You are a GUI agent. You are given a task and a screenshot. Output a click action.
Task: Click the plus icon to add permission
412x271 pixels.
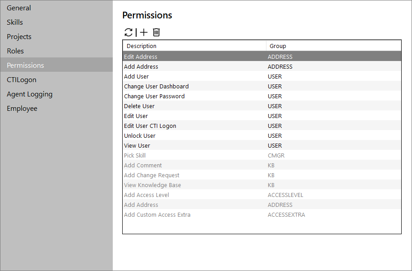[x=144, y=32]
